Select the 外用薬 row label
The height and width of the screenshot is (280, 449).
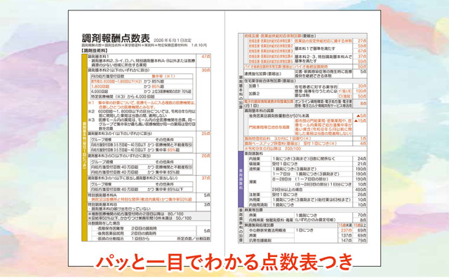pos(254,199)
